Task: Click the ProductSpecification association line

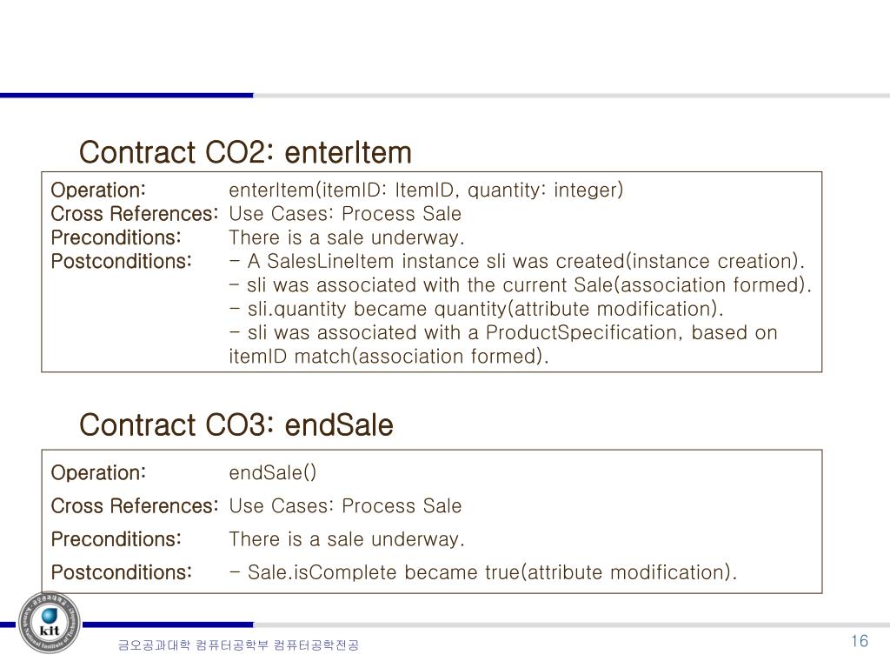Action: click(x=503, y=333)
